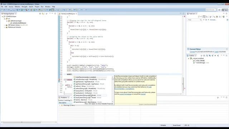This screenshot has width=229, height=129.
Task: Collapse the (default package) node
Action: [x=7, y=21]
